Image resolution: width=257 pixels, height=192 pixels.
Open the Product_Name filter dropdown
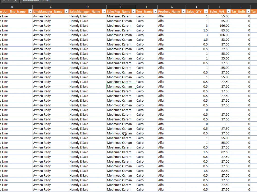[183, 12]
